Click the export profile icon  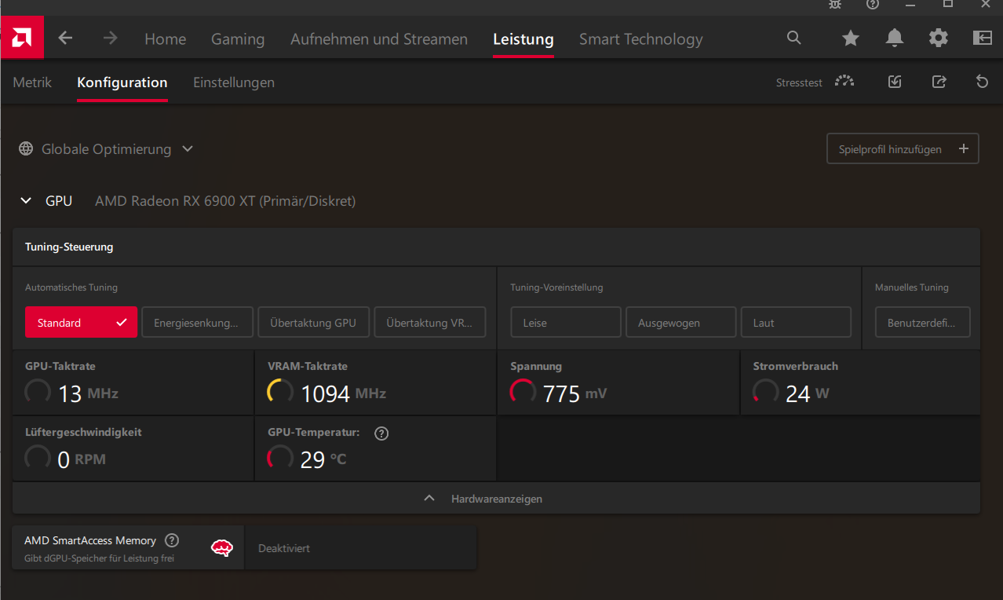[939, 82]
